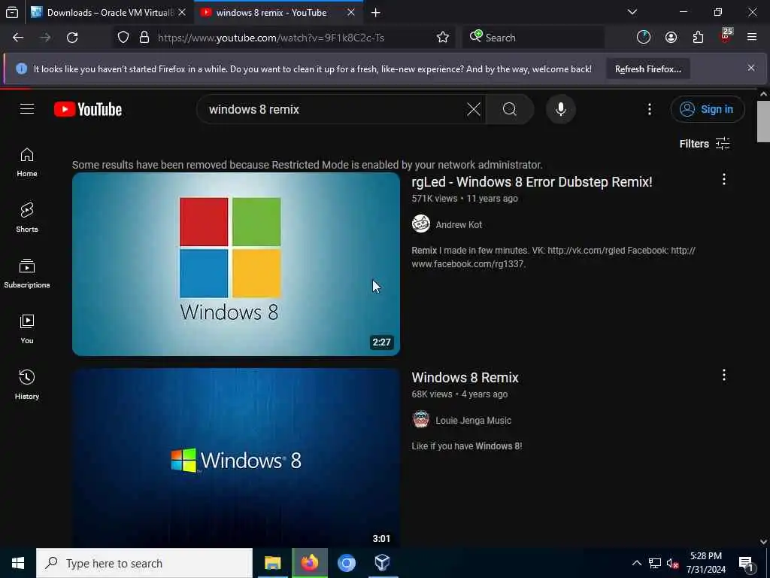Open Home in the YouTube sidebar
This screenshot has height=578, width=770.
[x=27, y=163]
